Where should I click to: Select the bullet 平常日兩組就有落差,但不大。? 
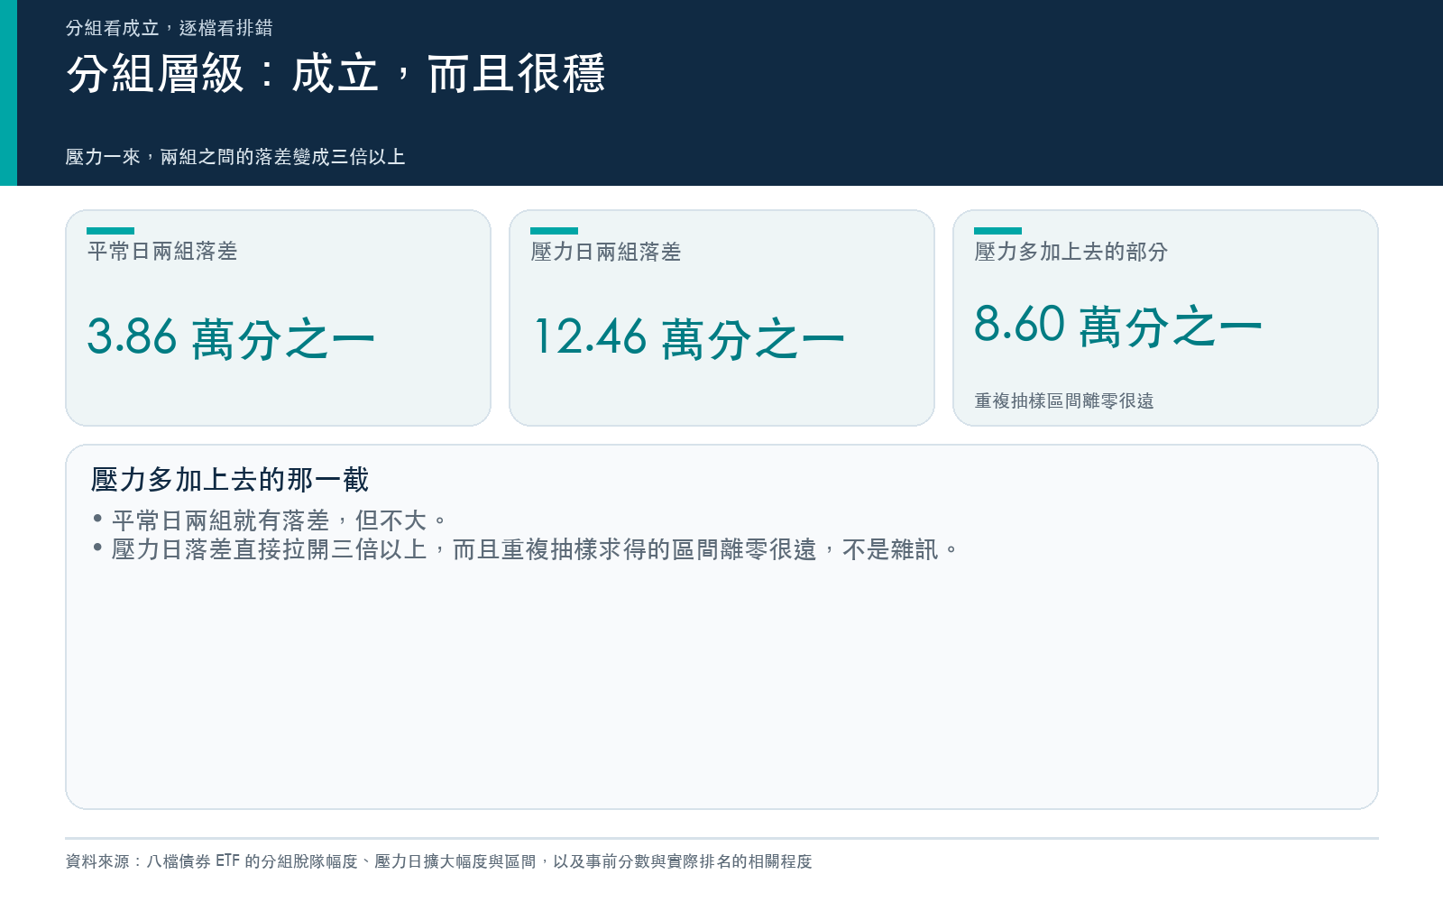point(270,520)
